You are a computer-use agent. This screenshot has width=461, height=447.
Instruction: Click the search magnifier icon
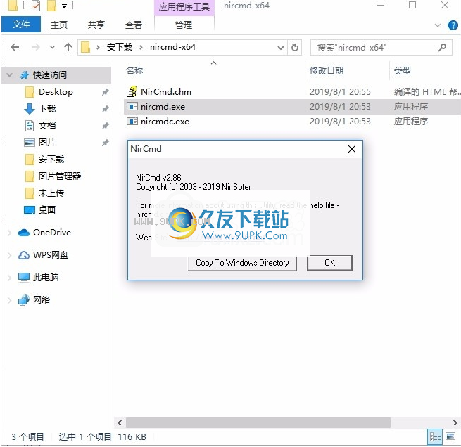[442, 47]
